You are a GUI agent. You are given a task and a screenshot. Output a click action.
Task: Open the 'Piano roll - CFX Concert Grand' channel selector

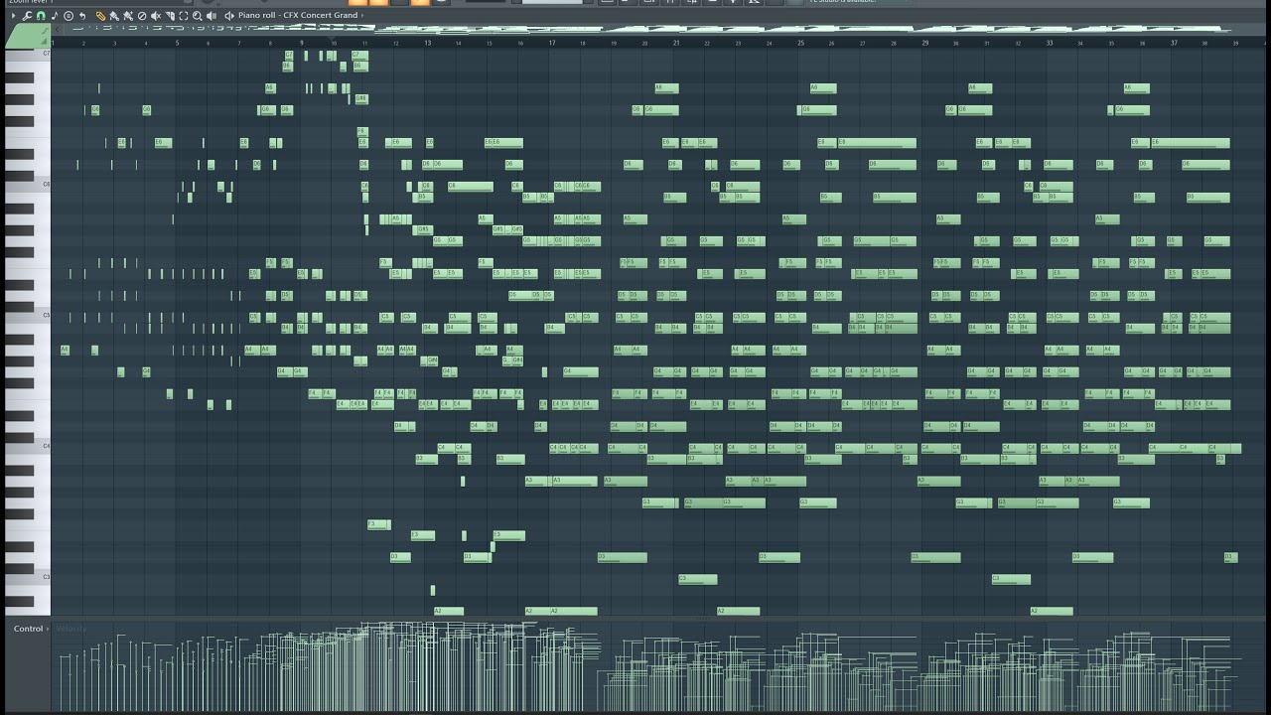[298, 16]
